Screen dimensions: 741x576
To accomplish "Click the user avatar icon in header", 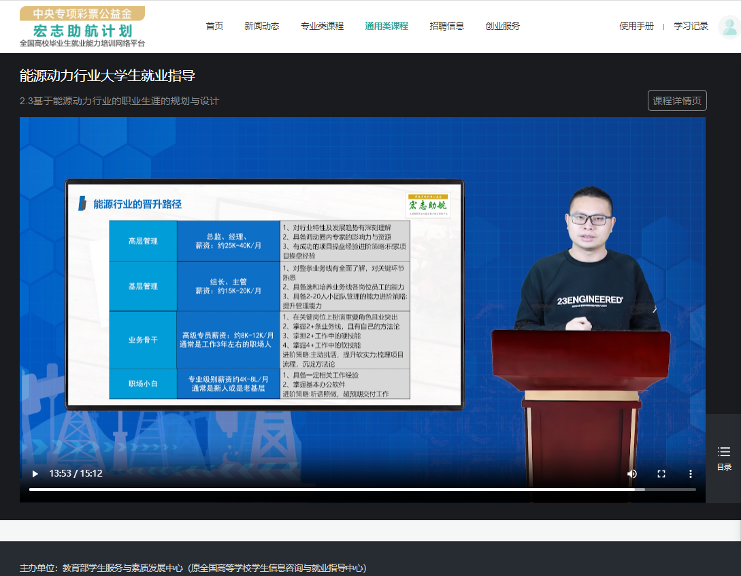I will tap(729, 27).
